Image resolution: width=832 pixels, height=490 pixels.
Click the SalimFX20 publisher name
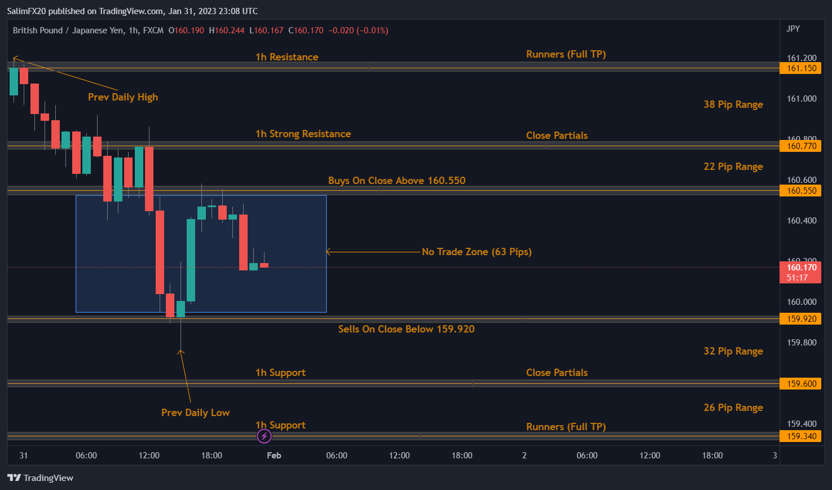point(26,11)
